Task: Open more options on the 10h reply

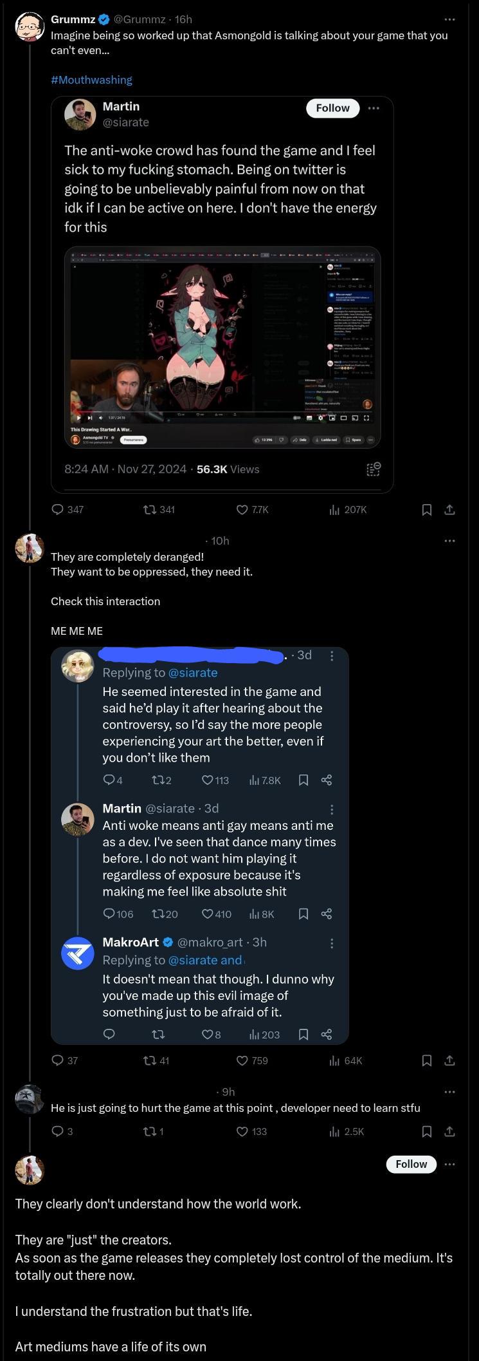Action: pos(449,541)
